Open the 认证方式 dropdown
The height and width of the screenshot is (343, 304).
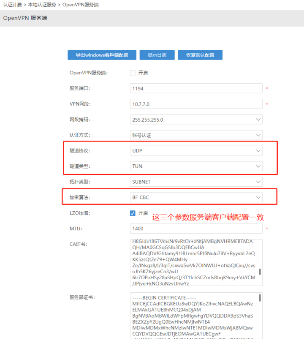pos(196,135)
